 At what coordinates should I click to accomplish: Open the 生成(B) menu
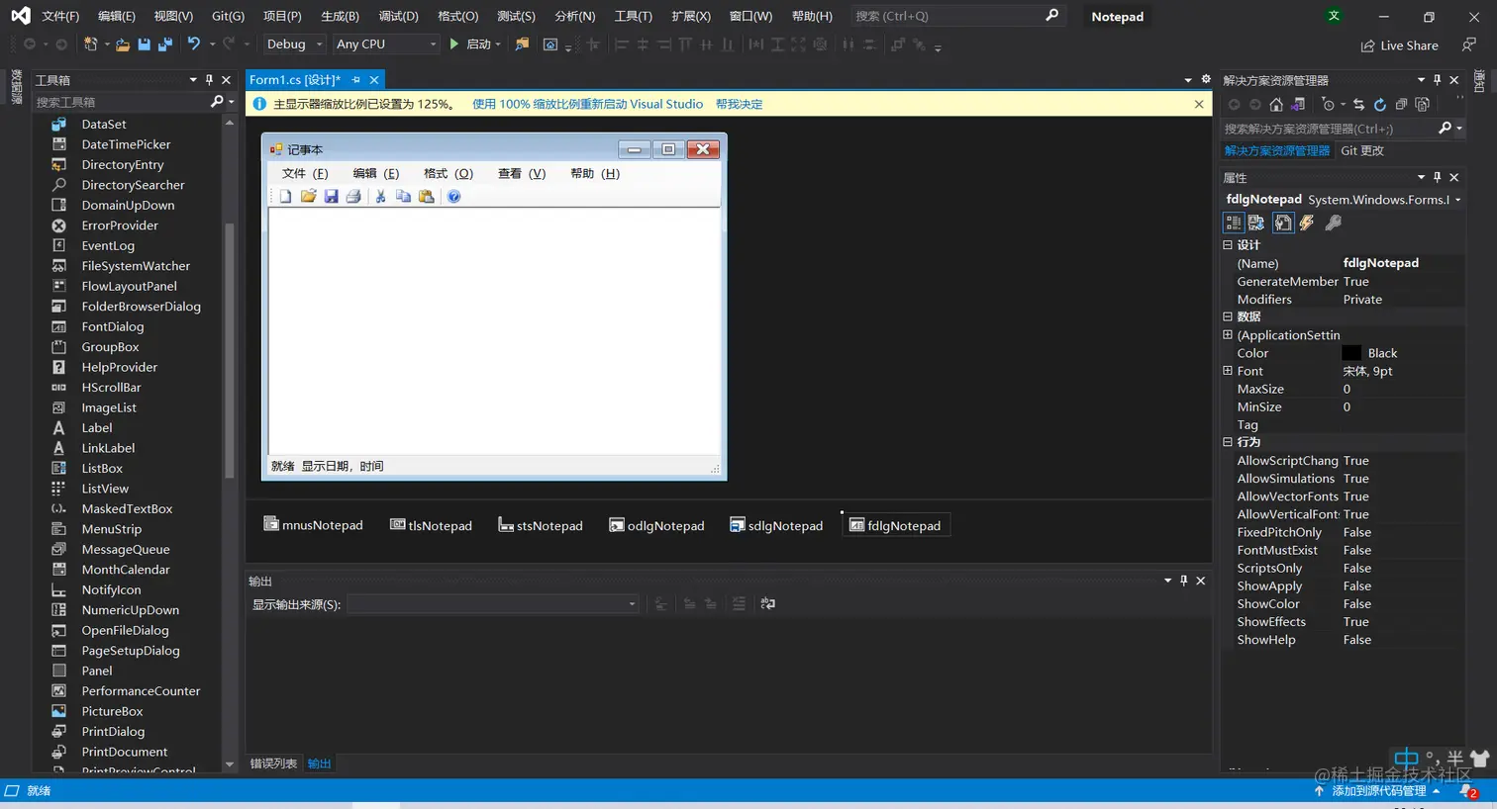(340, 16)
